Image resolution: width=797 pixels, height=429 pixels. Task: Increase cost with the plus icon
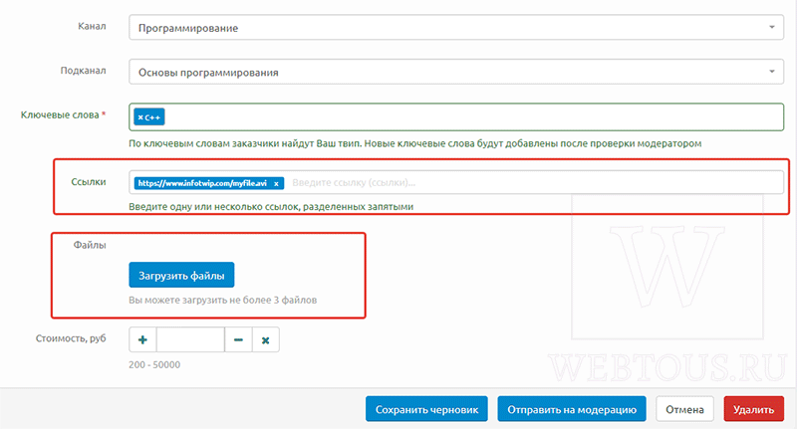click(142, 339)
